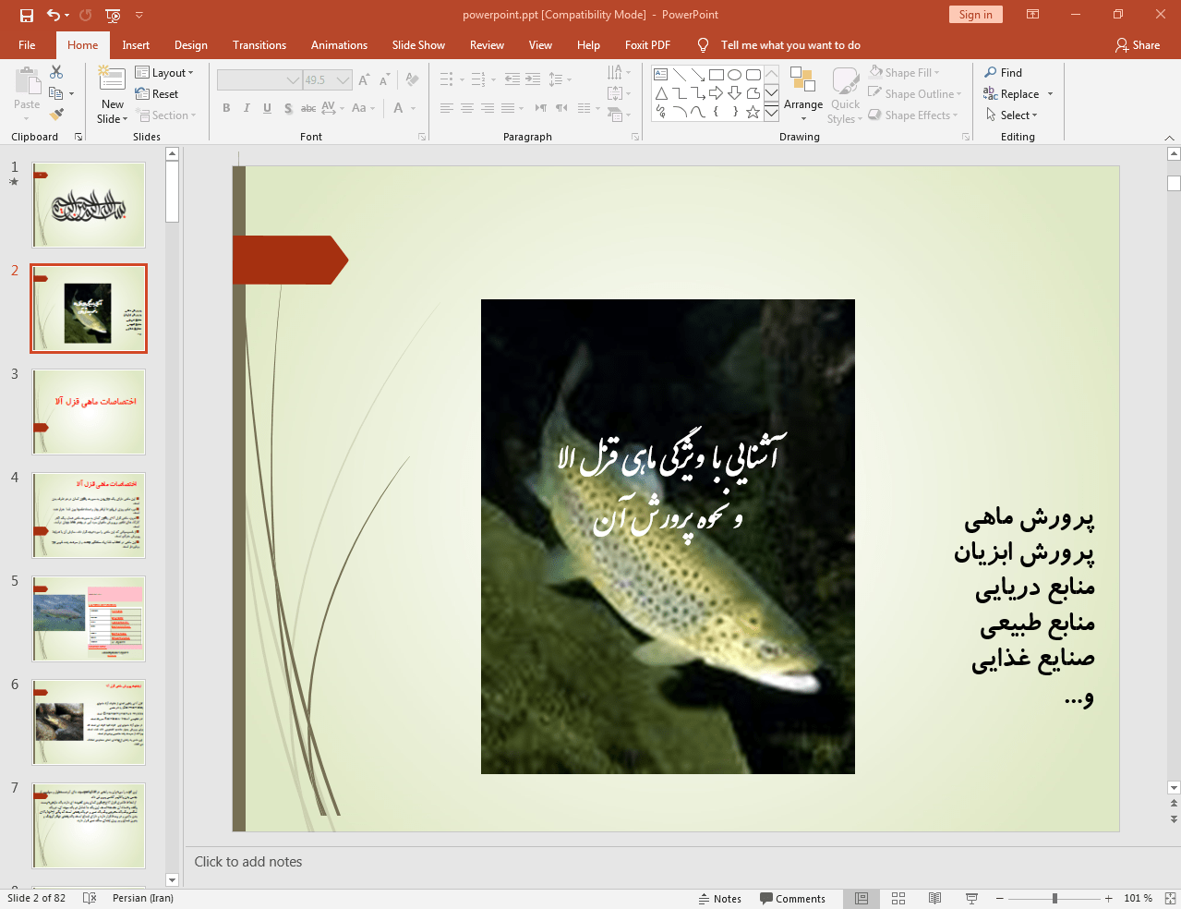Start Slide Show from status bar
This screenshot has width=1181, height=909.
(971, 898)
